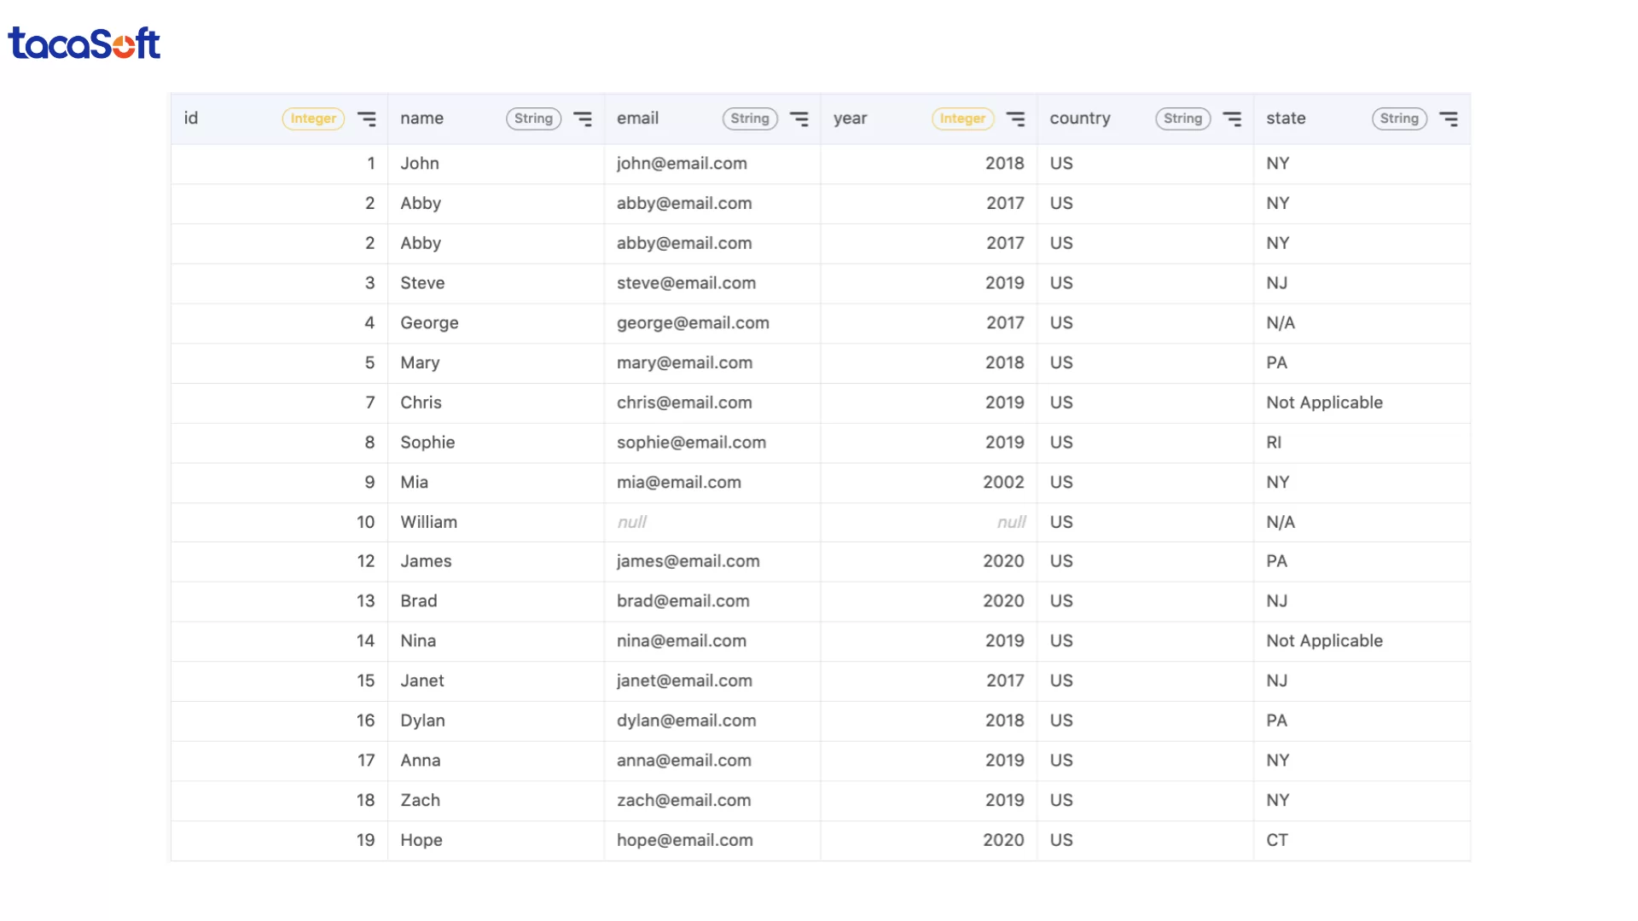Click the country column header label
This screenshot has width=1638, height=921.
pyautogui.click(x=1079, y=119)
